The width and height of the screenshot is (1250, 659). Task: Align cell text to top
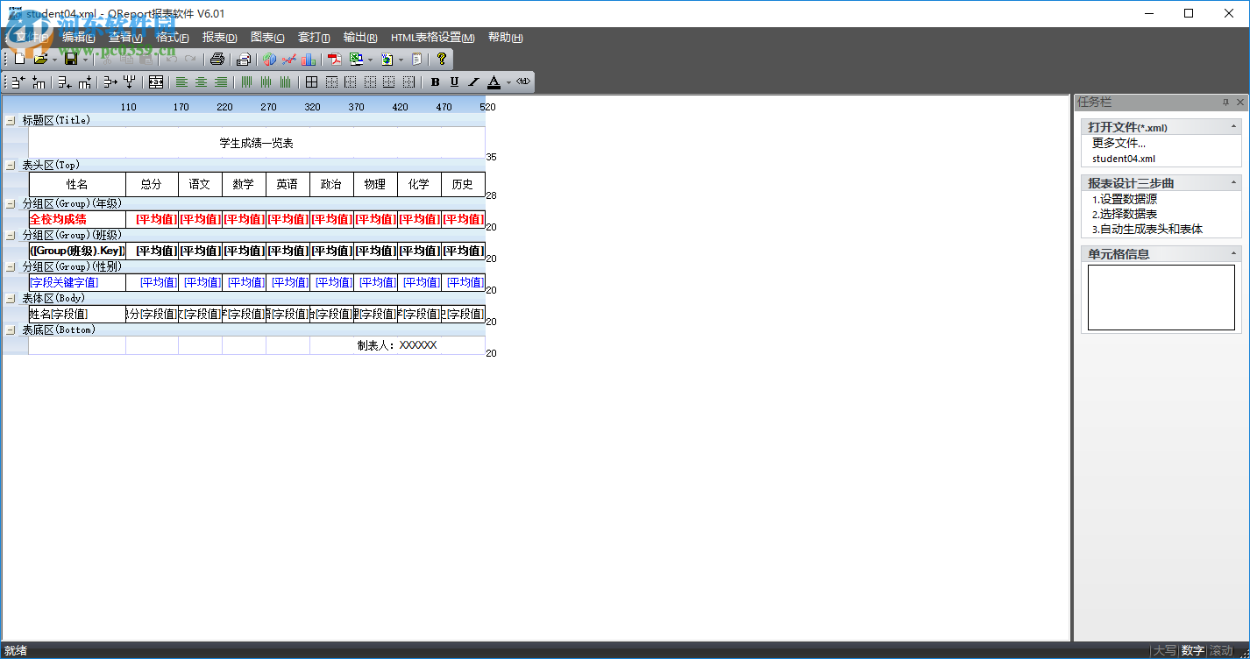(246, 82)
